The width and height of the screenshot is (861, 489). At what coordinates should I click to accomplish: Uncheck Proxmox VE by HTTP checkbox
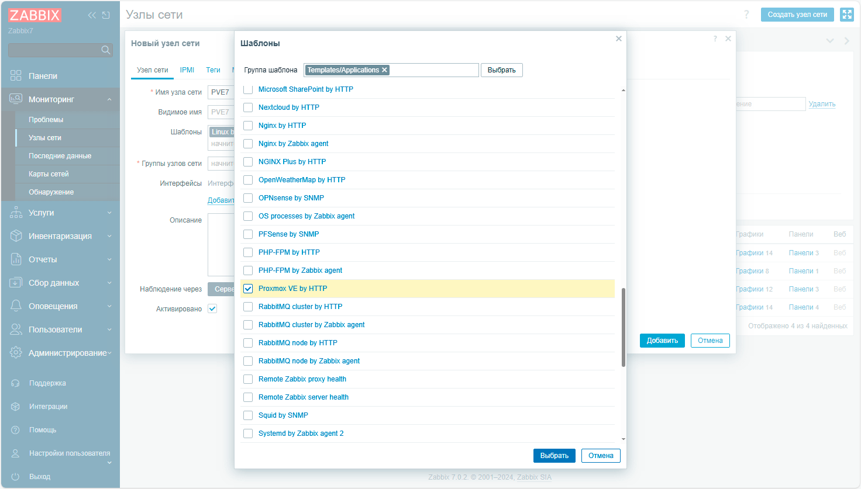pos(248,289)
